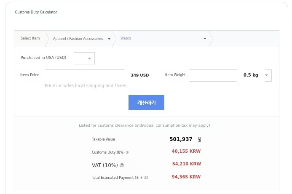Click the Item Weight input field
The image size is (292, 194).
(213, 75)
